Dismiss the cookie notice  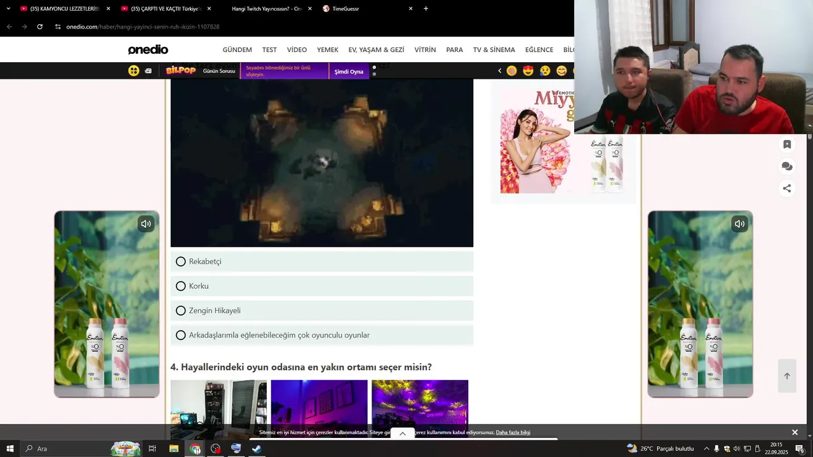pos(795,432)
